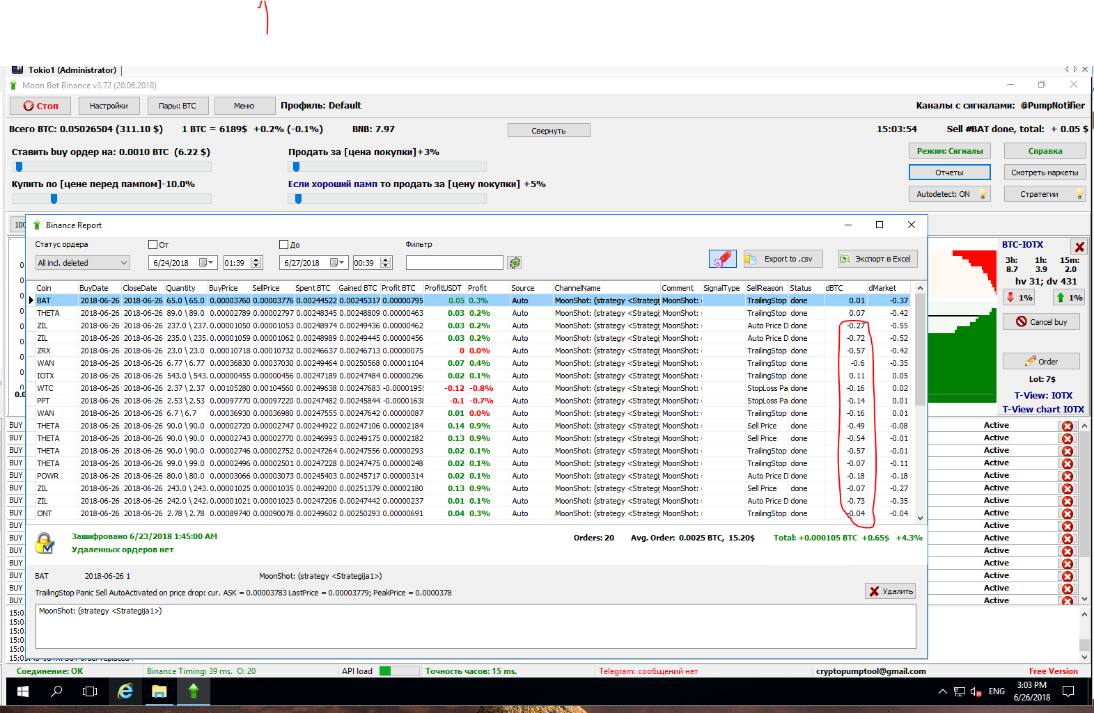Enable the До date filter checkbox

(283, 245)
